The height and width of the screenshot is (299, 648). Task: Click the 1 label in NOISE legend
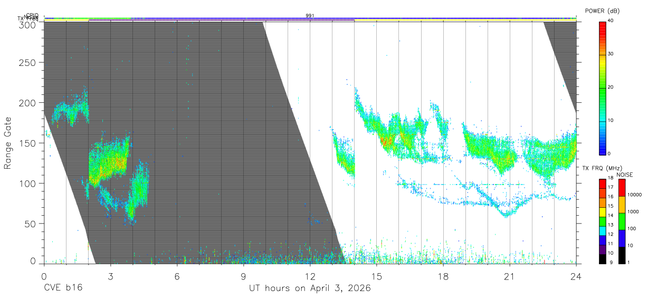coord(630,262)
